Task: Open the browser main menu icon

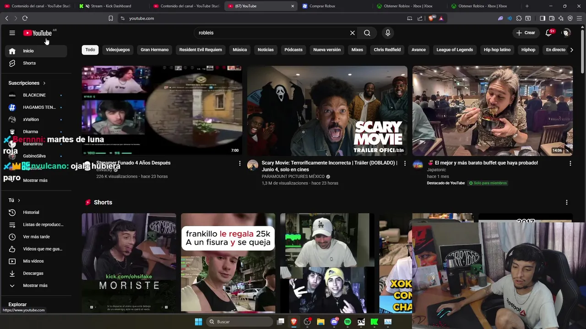Action: coord(579,18)
